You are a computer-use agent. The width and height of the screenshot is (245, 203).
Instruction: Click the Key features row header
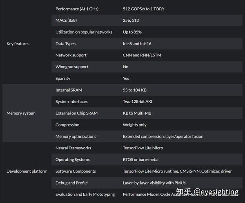click(x=18, y=44)
